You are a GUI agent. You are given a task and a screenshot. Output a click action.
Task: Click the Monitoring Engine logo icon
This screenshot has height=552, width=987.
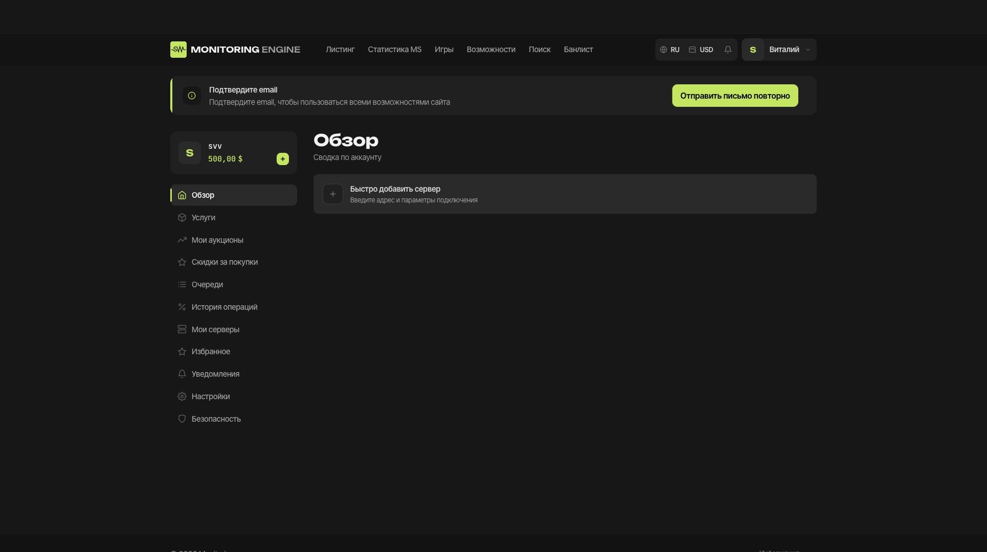178,50
